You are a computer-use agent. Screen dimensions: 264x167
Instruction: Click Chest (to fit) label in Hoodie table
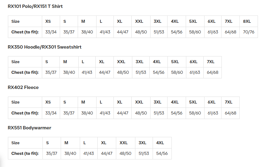coord(25,73)
